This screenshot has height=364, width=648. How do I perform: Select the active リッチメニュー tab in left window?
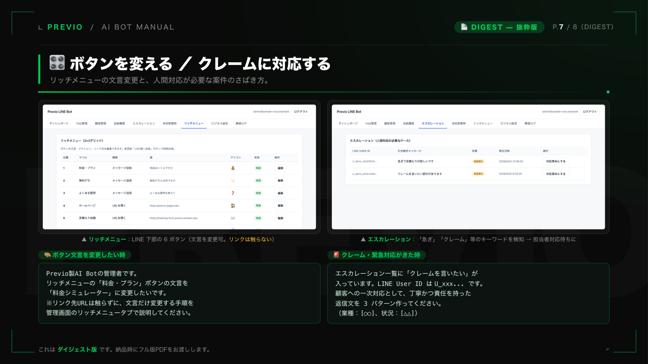194,124
